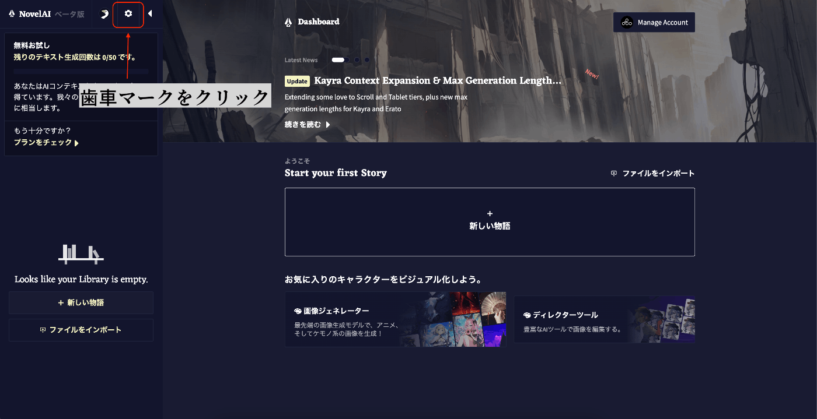817x419 pixels.
Task: Open the goose/tip icon in sidebar header
Action: [x=104, y=14]
